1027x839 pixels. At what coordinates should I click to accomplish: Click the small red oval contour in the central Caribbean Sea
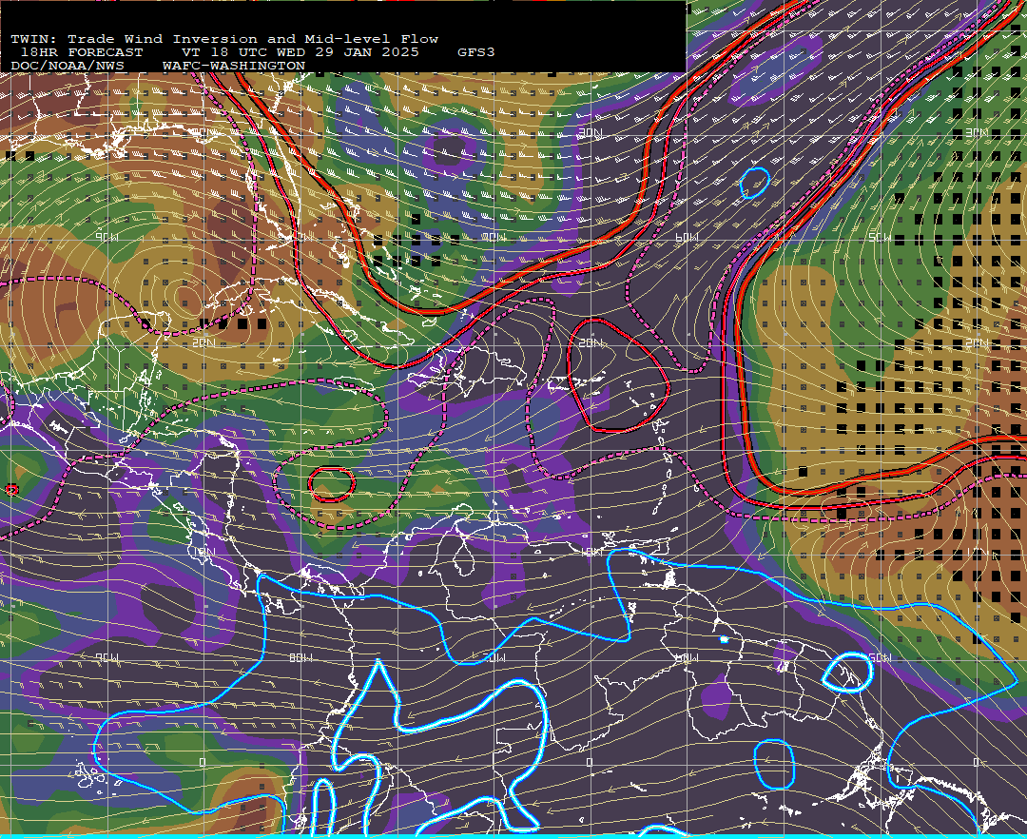[332, 484]
